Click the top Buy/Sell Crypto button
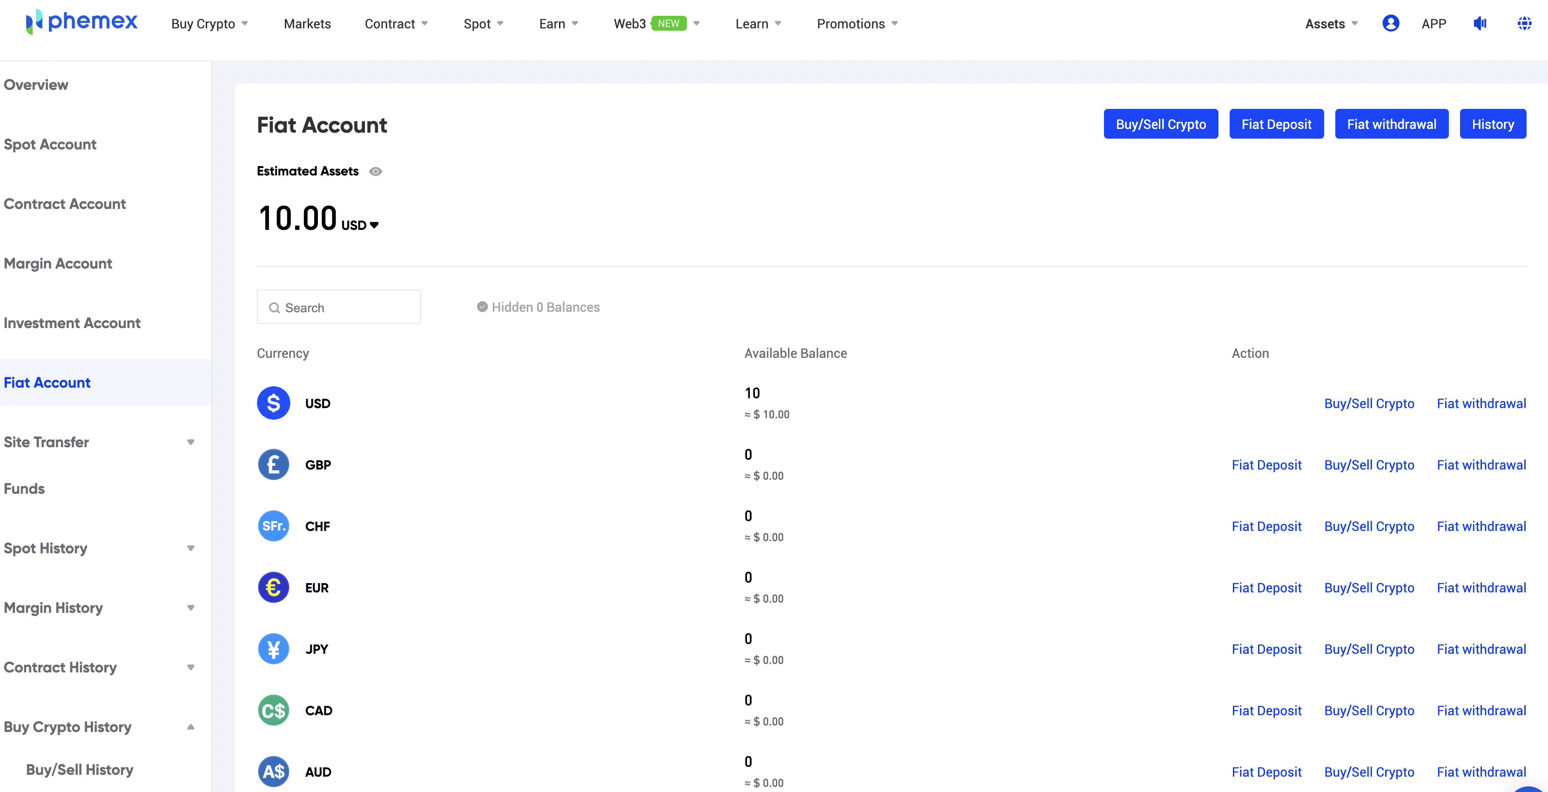 click(x=1160, y=124)
